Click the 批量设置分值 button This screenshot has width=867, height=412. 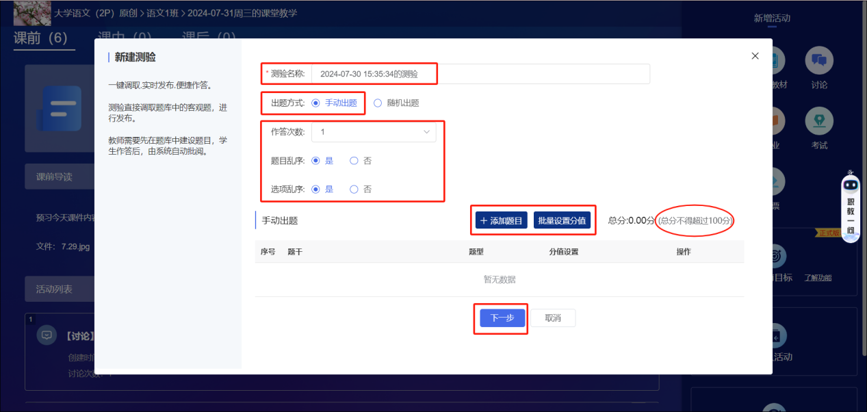tap(562, 220)
